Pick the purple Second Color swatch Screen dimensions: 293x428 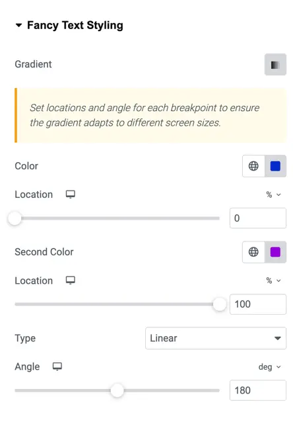tap(275, 252)
